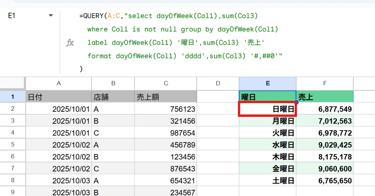The height and width of the screenshot is (196, 375).
Task: Click store cell C in row 4
Action: (113, 133)
